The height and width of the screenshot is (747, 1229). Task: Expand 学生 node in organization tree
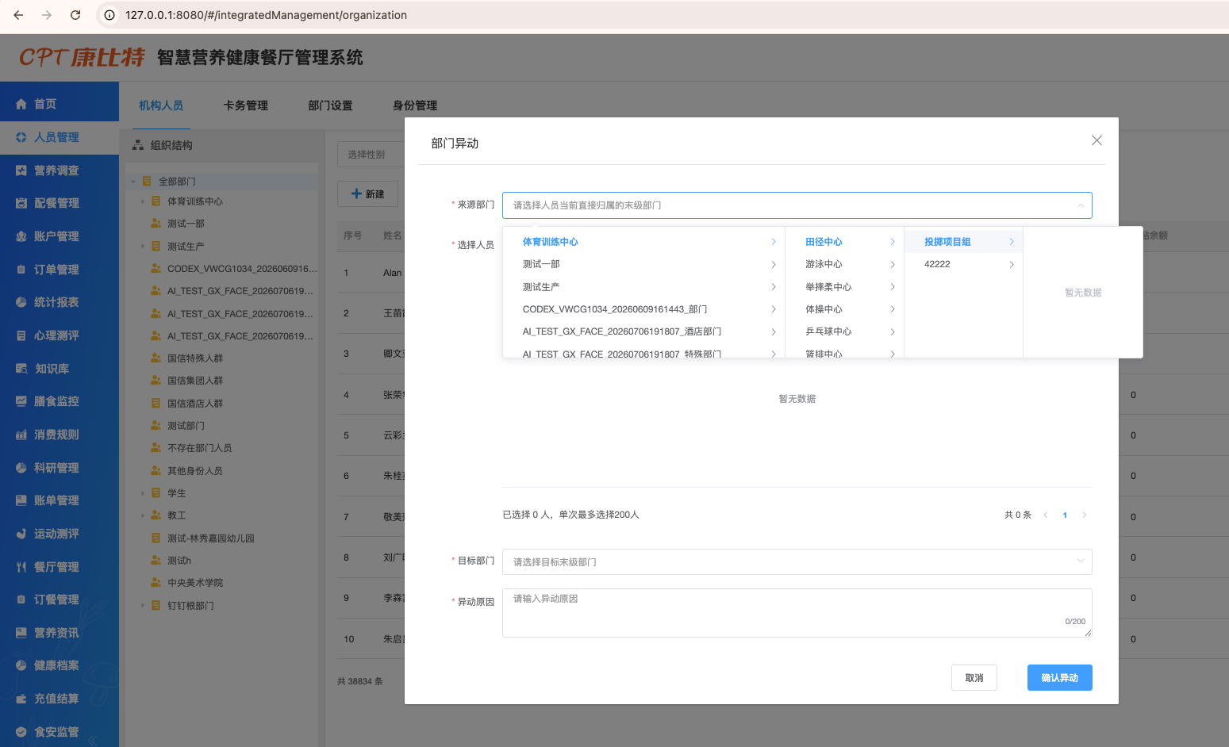click(x=143, y=493)
